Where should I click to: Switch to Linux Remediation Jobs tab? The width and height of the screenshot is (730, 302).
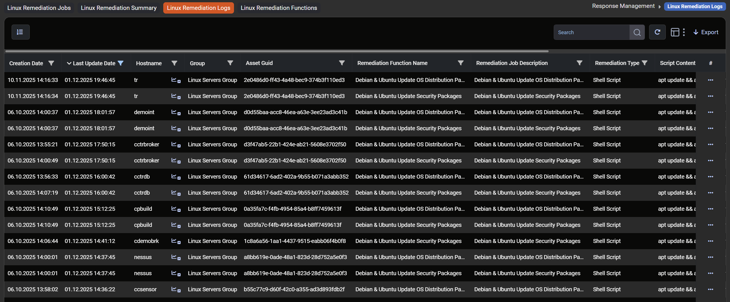pyautogui.click(x=39, y=8)
